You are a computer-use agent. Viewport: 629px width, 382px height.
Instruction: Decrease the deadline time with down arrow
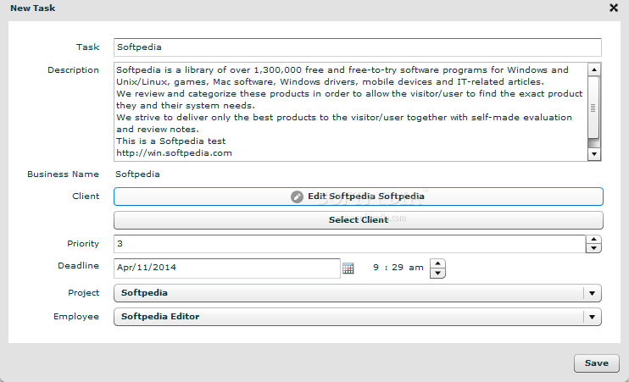(437, 274)
